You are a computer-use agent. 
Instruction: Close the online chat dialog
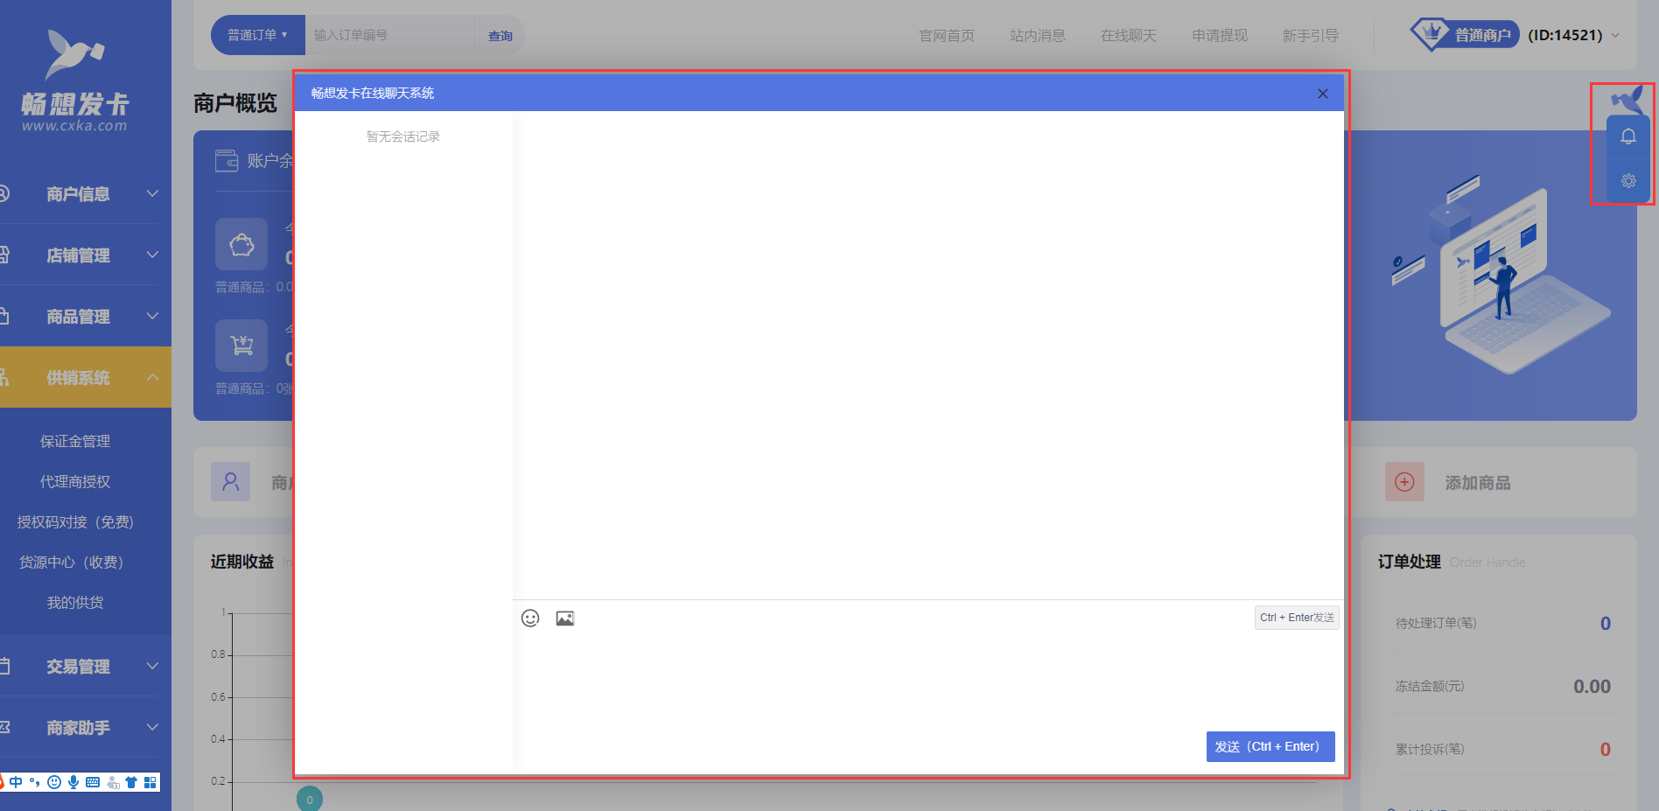tap(1322, 94)
